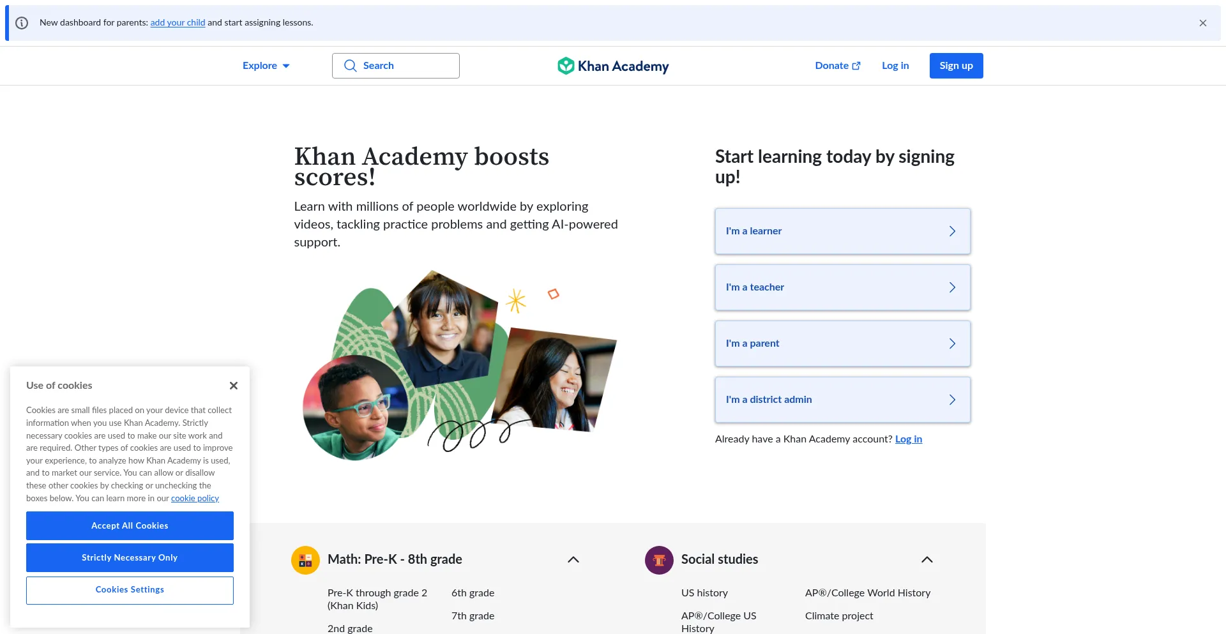1226x634 pixels.
Task: Open the Social studies heading
Action: [720, 559]
